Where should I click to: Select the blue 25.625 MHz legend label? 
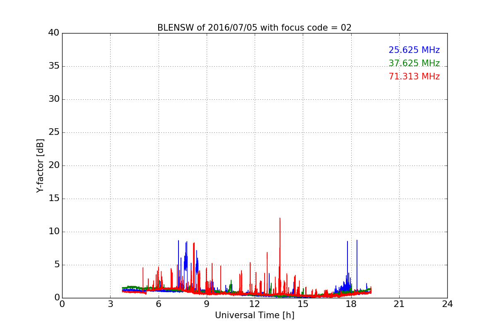tap(414, 50)
